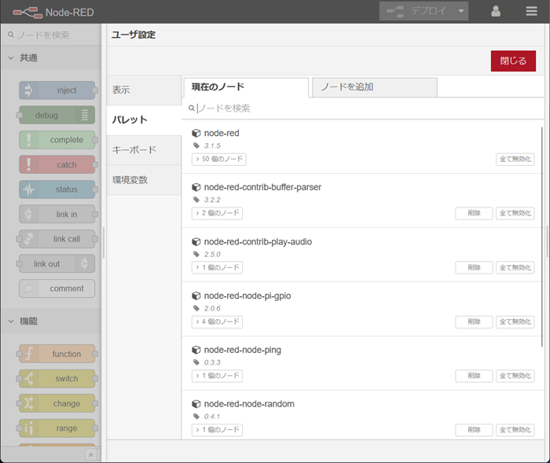Disable all nodes of node-red-contrib-buffer-parser
Image resolution: width=550 pixels, height=463 pixels.
point(515,213)
